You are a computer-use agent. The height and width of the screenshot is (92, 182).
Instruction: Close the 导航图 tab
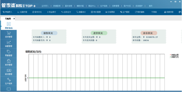pos(14,19)
